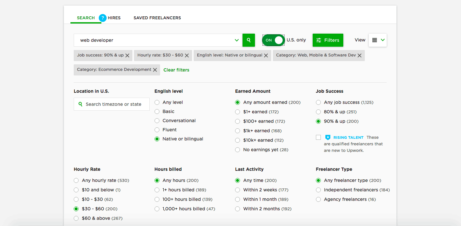This screenshot has height=226, width=461.
Task: Select Any amount earned option
Action: (238, 102)
